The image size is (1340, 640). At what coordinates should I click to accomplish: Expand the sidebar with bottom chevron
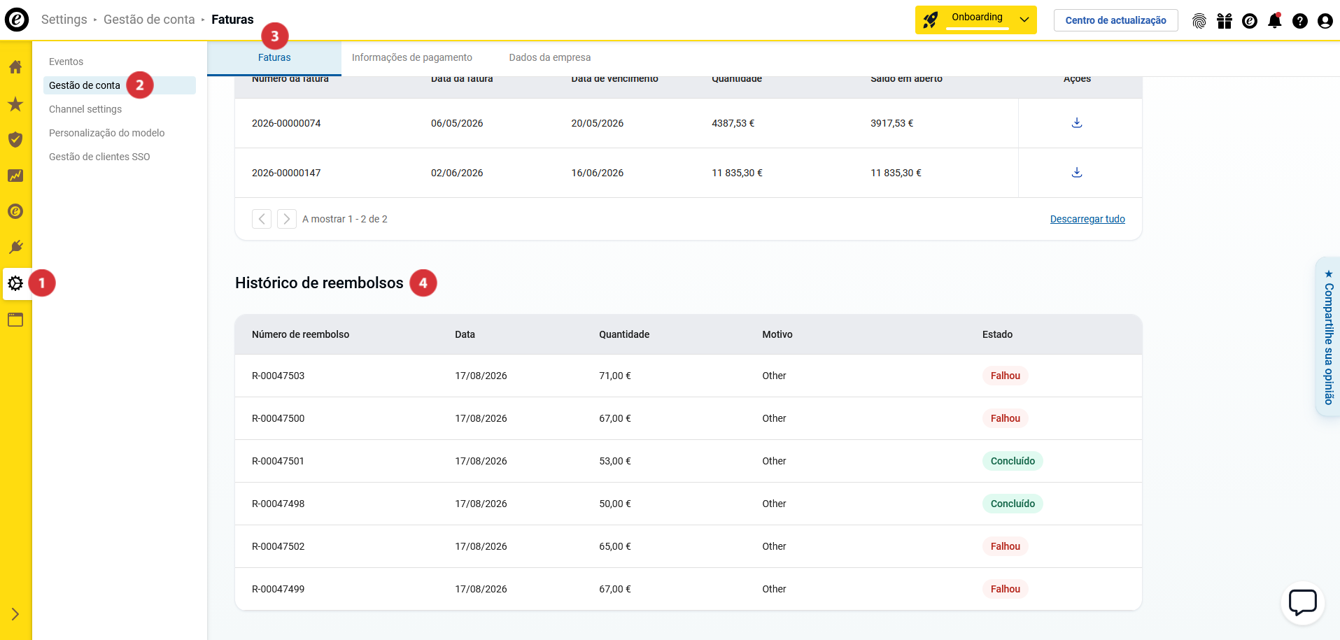(15, 614)
